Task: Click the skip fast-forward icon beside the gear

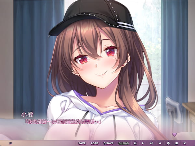Action: (x=160, y=143)
